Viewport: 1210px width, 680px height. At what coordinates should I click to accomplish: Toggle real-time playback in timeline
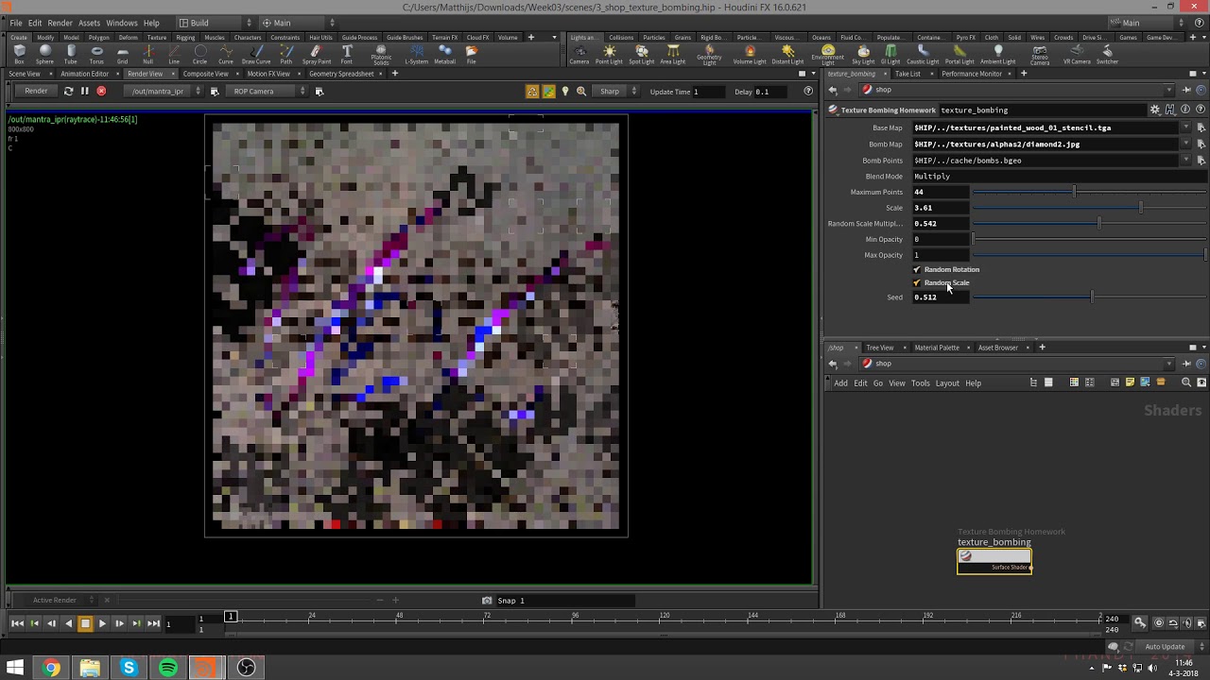1159,623
